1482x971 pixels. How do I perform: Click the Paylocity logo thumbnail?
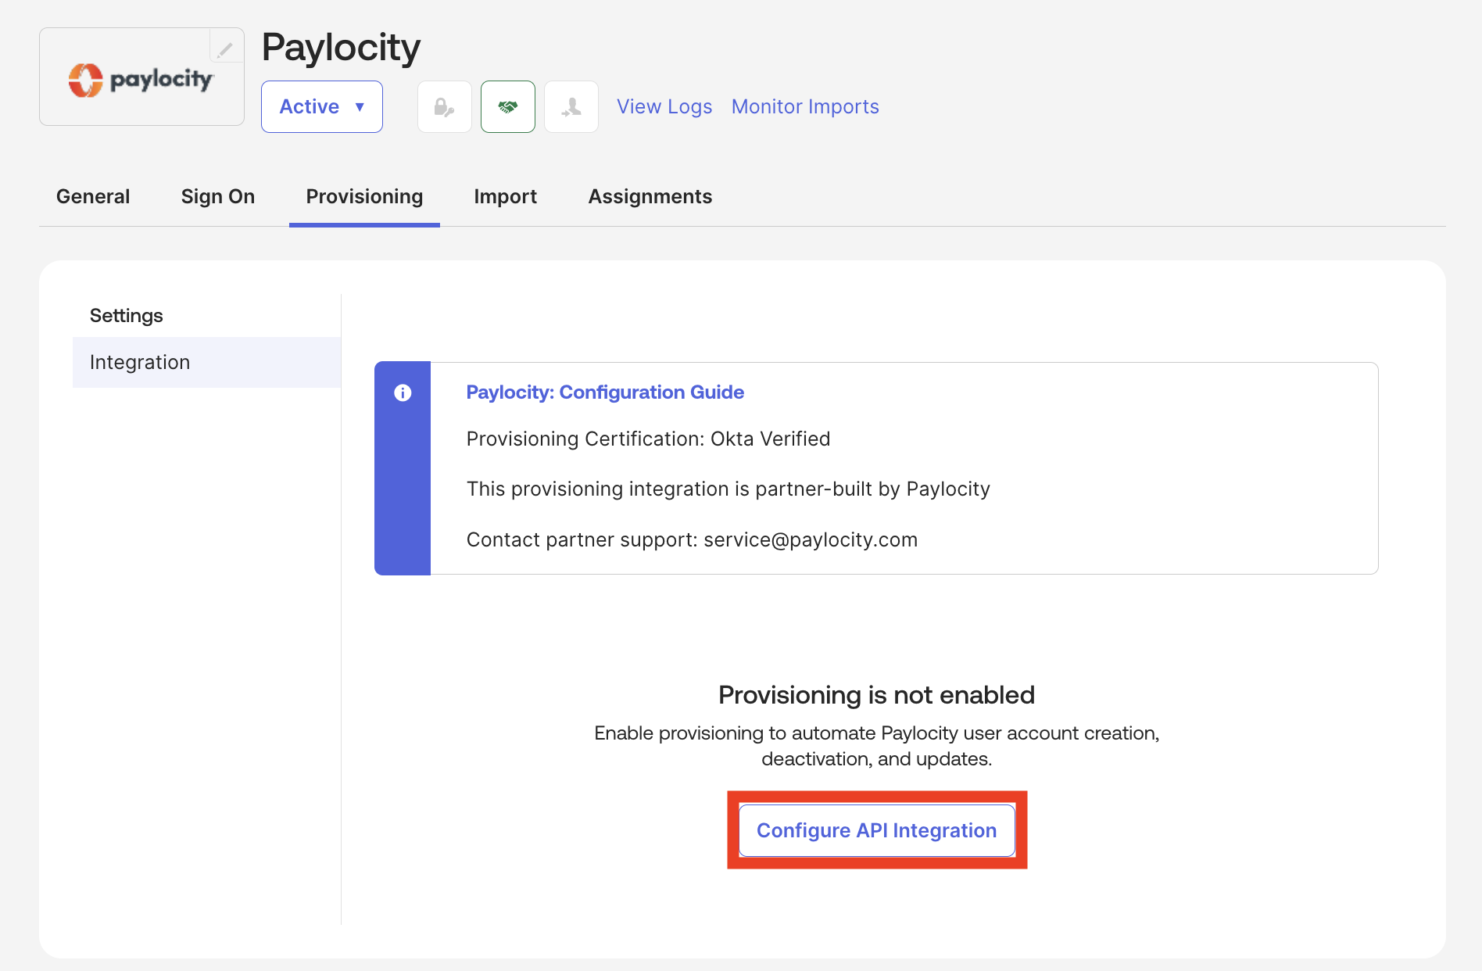tap(141, 77)
